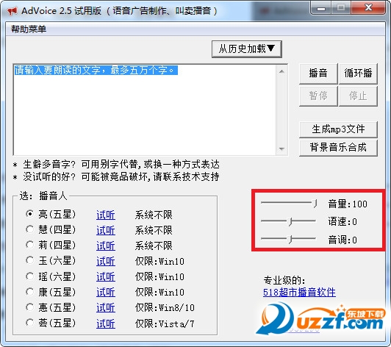Click 试听 link for 瑶(六星)
Screen dimensions: 391x347
(x=106, y=277)
